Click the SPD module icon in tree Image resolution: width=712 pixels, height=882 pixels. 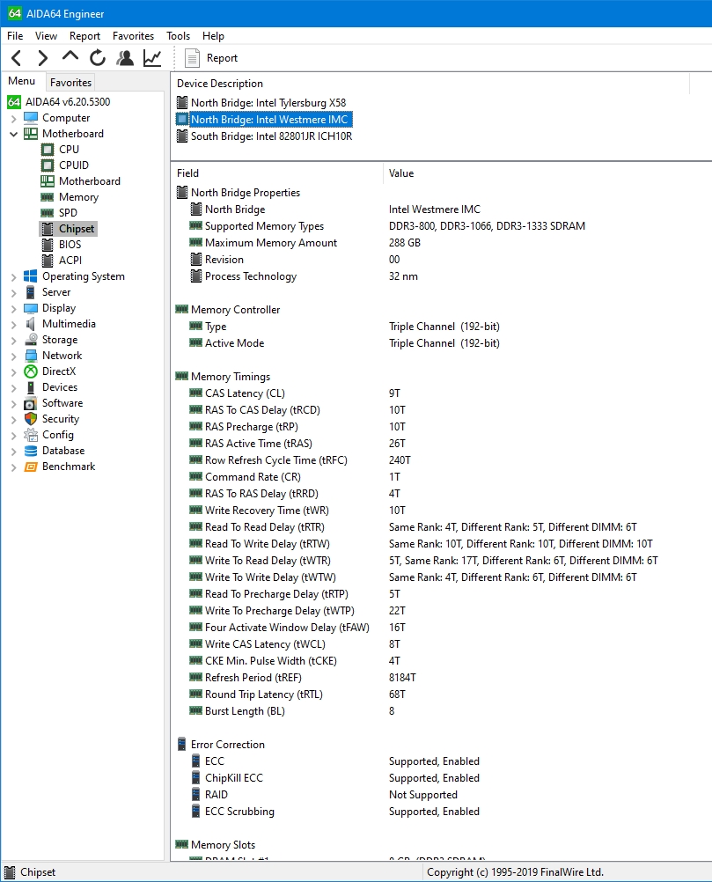[48, 213]
